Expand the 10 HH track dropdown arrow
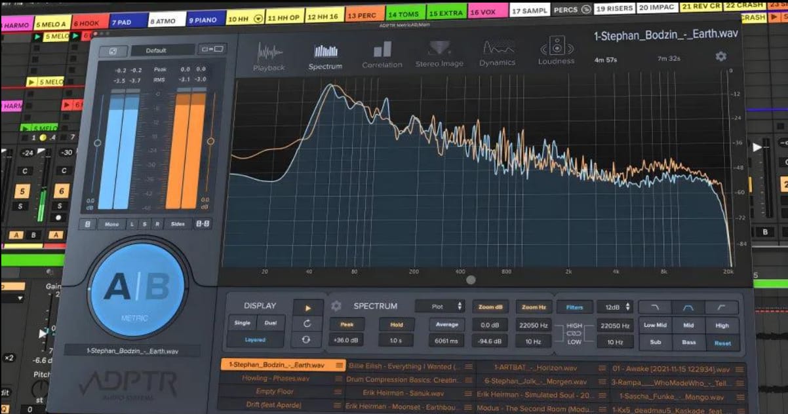Image resolution: width=788 pixels, height=414 pixels. click(258, 18)
